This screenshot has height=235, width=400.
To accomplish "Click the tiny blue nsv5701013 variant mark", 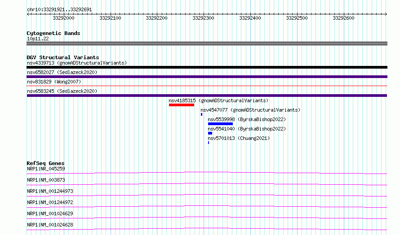I will tap(209, 143).
